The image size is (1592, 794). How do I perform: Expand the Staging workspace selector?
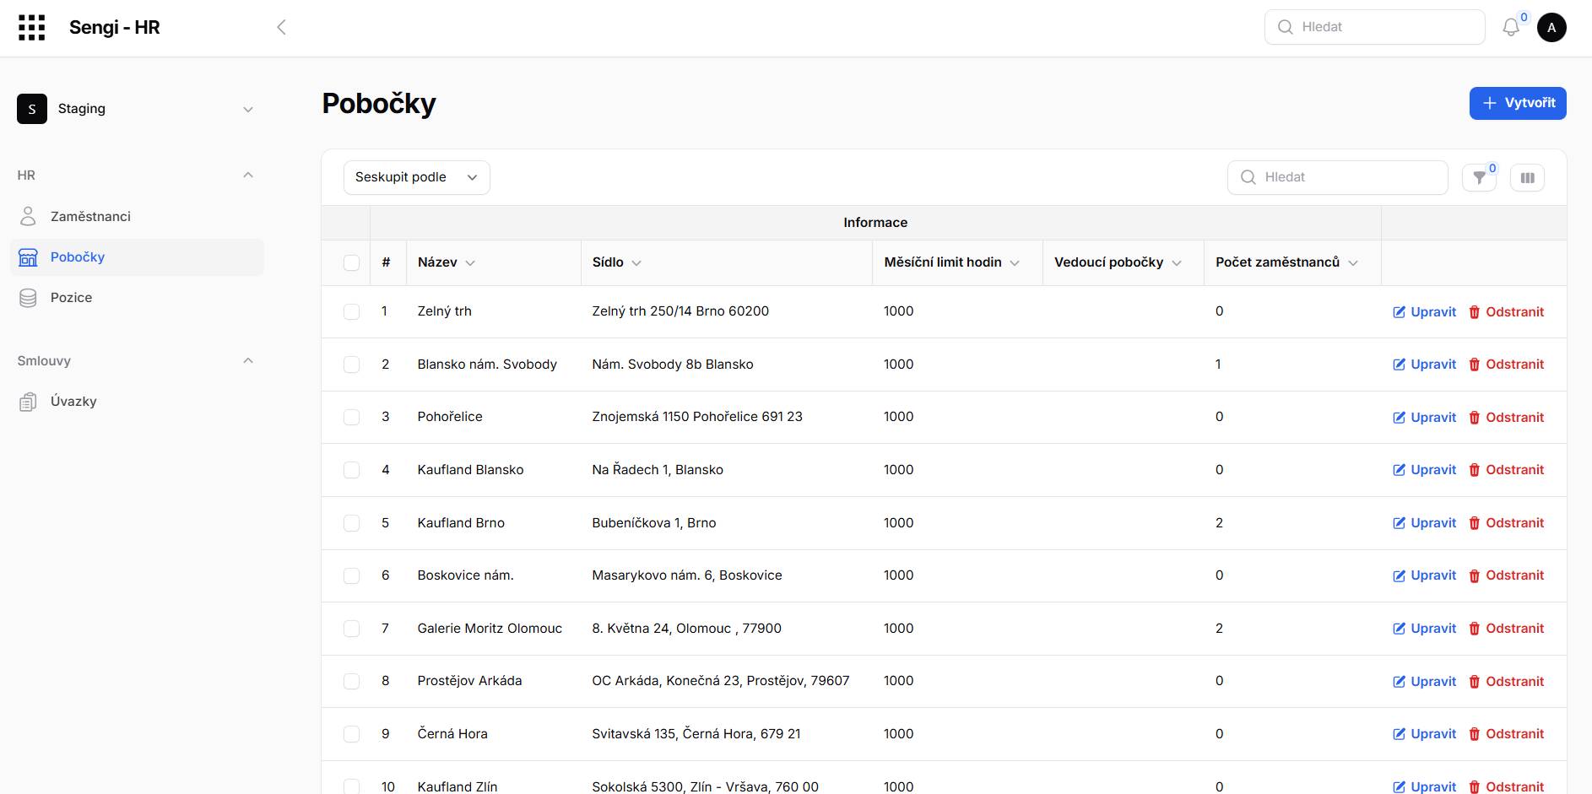click(248, 110)
